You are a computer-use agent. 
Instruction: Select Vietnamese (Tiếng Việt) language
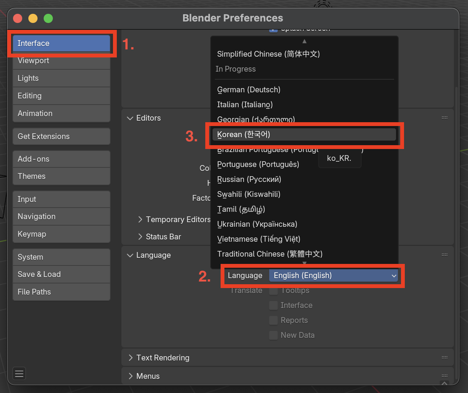(304, 239)
